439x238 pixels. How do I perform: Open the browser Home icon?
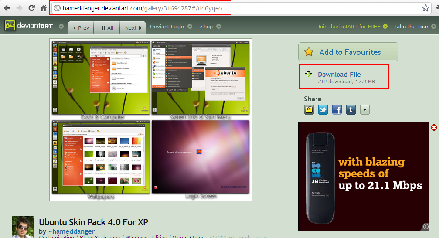(x=44, y=8)
